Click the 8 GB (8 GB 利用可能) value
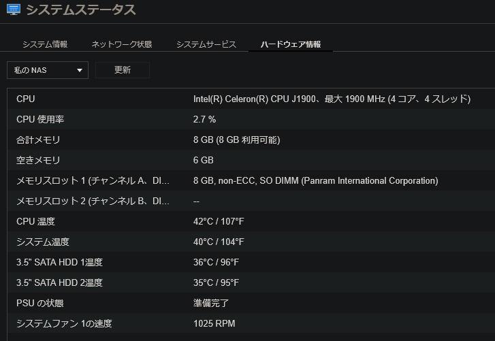This screenshot has height=341, width=495. click(x=237, y=140)
